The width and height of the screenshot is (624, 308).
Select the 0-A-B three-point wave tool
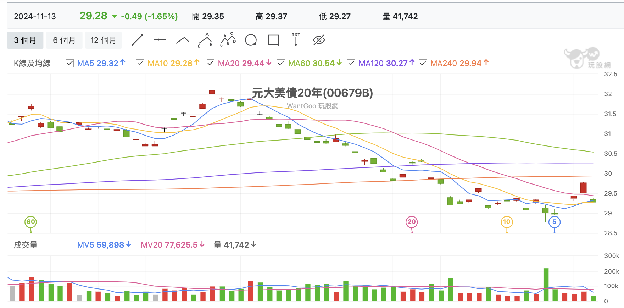(205, 40)
